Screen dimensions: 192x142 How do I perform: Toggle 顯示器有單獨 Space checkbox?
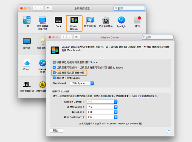(x=54, y=78)
